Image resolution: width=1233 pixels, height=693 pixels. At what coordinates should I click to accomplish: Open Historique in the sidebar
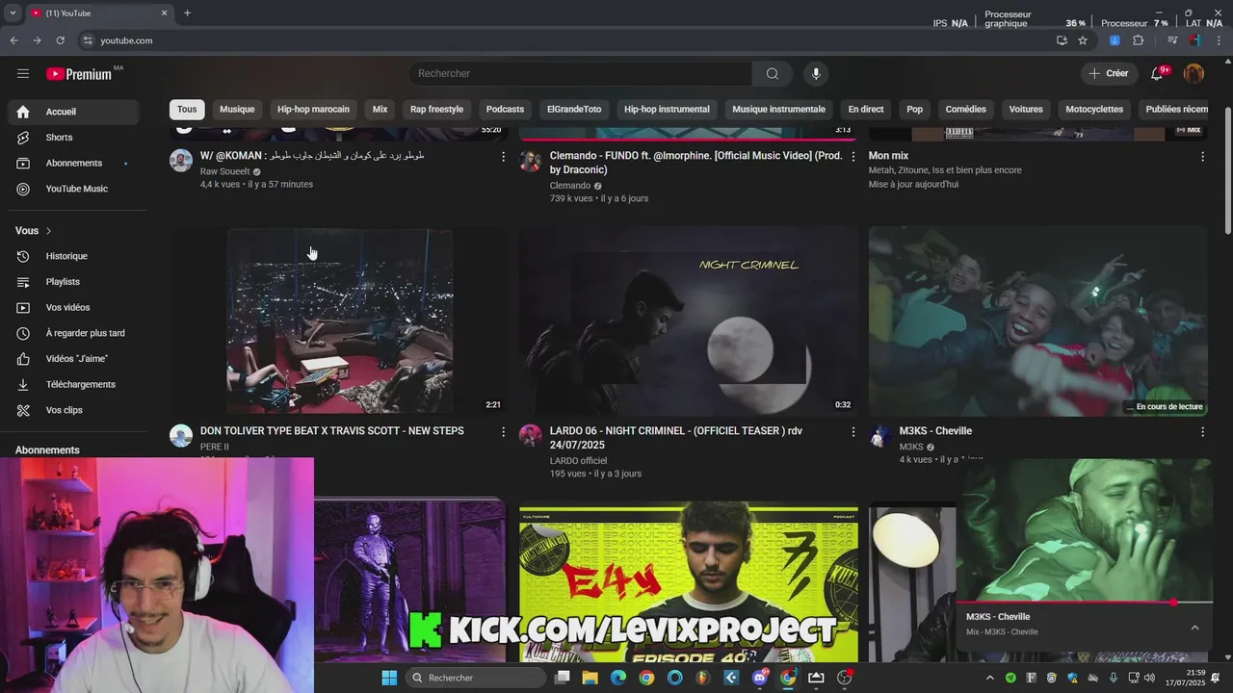[73, 256]
